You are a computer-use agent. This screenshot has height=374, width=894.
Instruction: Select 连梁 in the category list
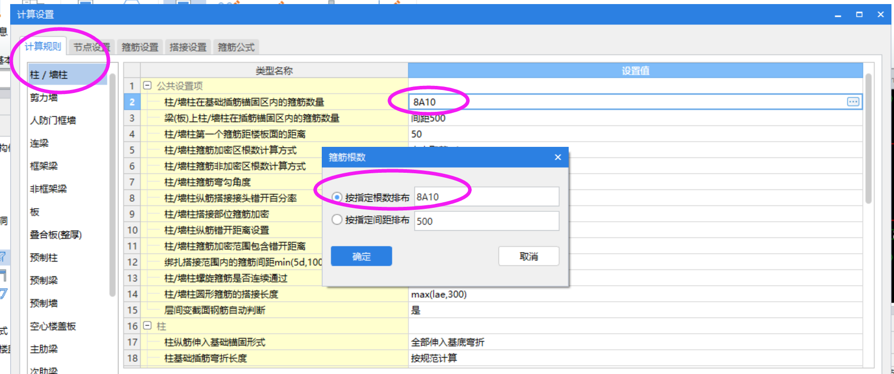tap(67, 143)
